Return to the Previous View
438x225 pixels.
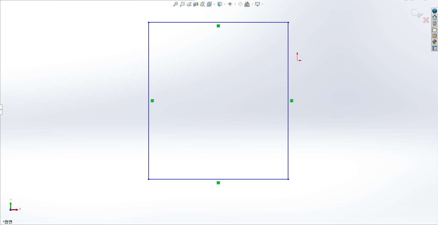(189, 4)
